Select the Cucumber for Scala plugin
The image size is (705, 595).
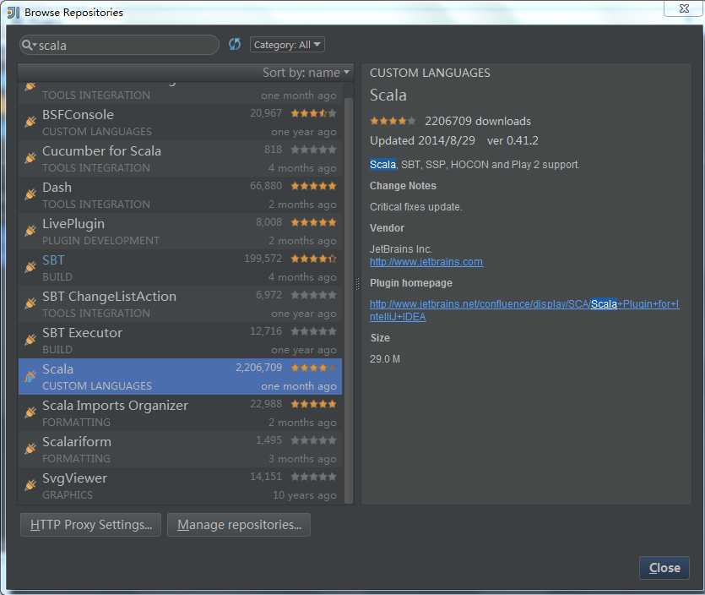click(x=180, y=158)
